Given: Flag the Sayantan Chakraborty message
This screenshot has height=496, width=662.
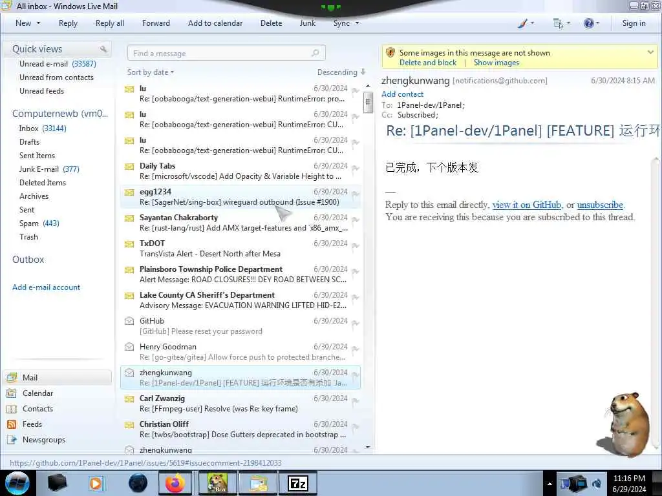Looking at the screenshot, I should [356, 220].
